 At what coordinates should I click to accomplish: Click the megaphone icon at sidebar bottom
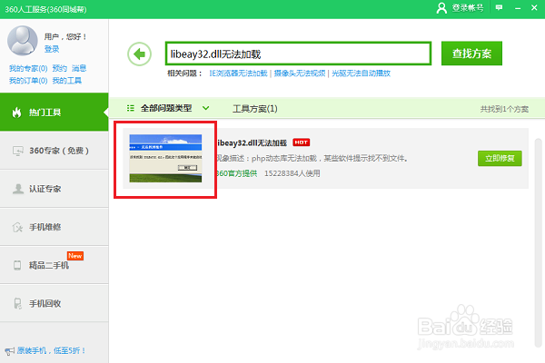coord(9,351)
